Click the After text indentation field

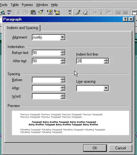(46, 61)
